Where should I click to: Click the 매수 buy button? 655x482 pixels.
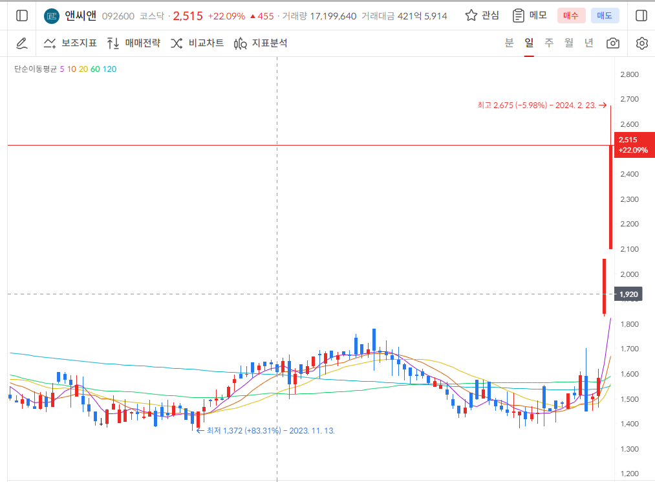571,16
